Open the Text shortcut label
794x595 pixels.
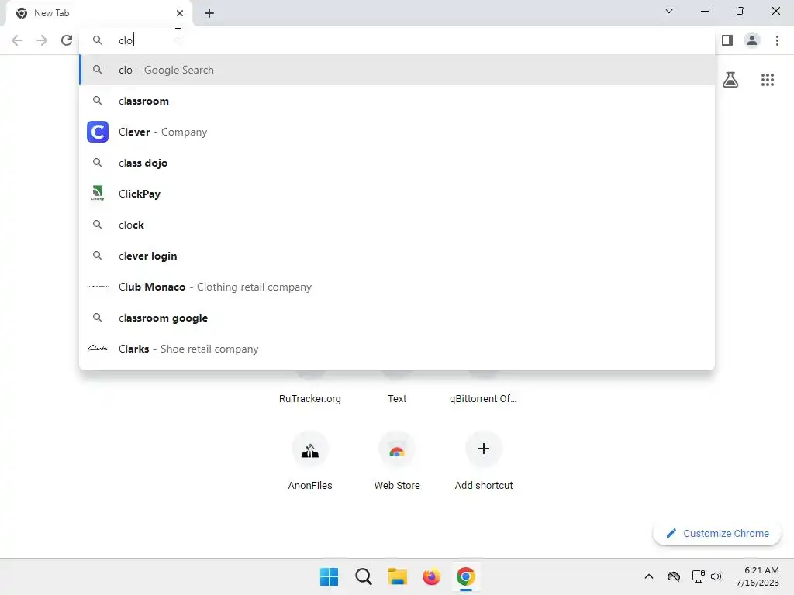(397, 399)
